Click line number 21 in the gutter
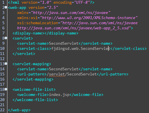 coord(2,105)
